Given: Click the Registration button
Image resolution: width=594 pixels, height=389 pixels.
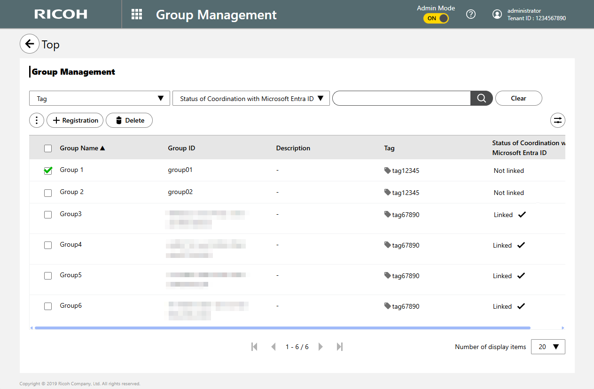Looking at the screenshot, I should pyautogui.click(x=75, y=120).
